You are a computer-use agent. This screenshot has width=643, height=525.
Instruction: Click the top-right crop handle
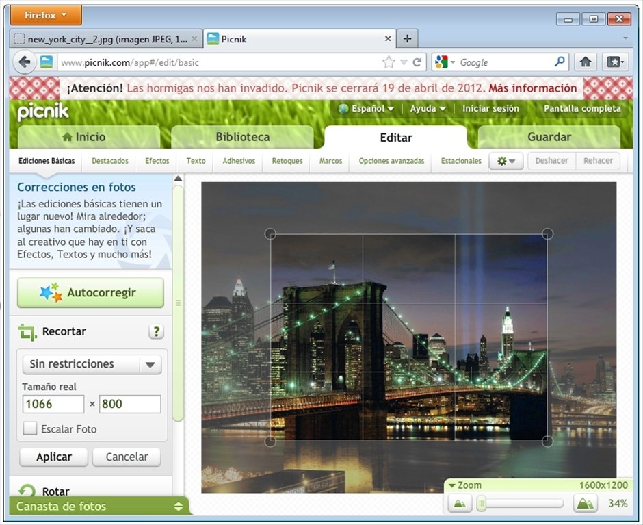click(547, 234)
